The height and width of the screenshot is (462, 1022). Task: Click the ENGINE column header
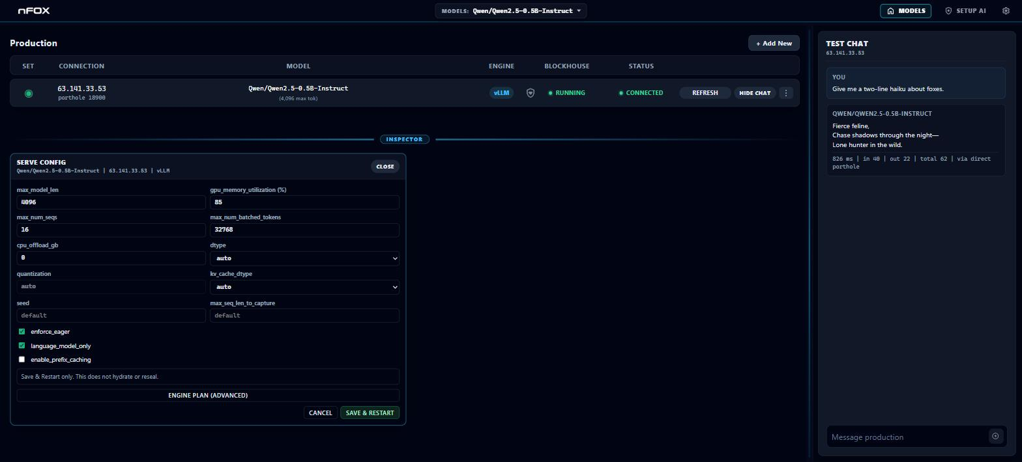point(501,66)
